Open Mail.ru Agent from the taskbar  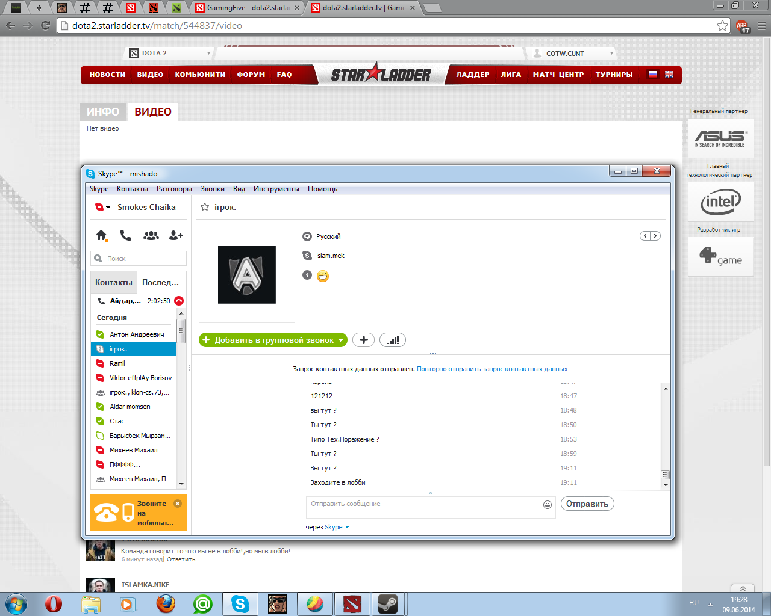point(203,603)
